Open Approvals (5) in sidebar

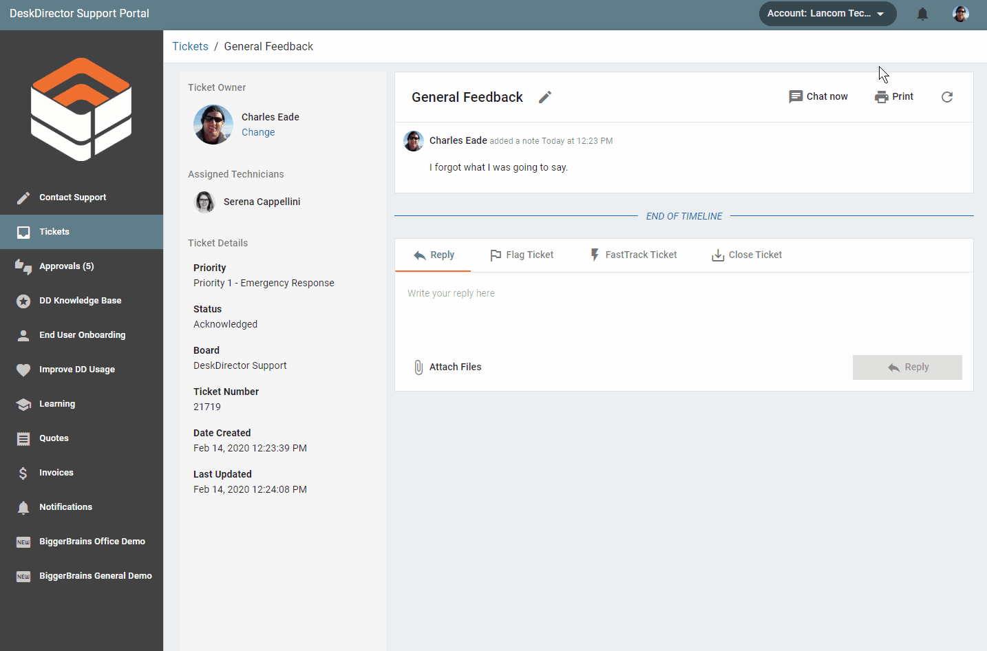(67, 266)
